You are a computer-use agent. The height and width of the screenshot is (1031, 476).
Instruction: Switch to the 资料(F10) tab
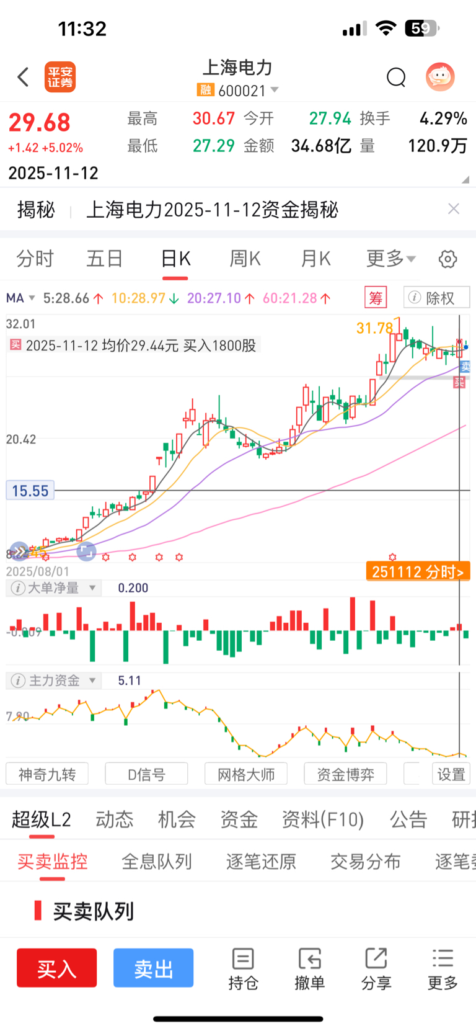point(323,819)
